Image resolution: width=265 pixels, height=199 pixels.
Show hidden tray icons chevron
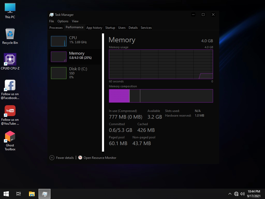[230, 194]
